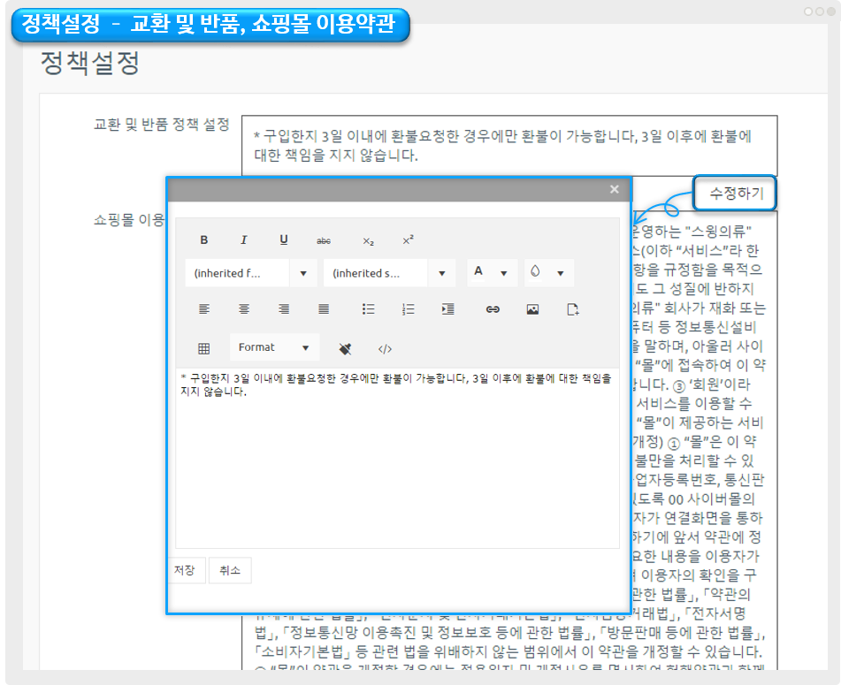The height and width of the screenshot is (685, 841).
Task: Click the 취소 cancel button
Action: 229,571
